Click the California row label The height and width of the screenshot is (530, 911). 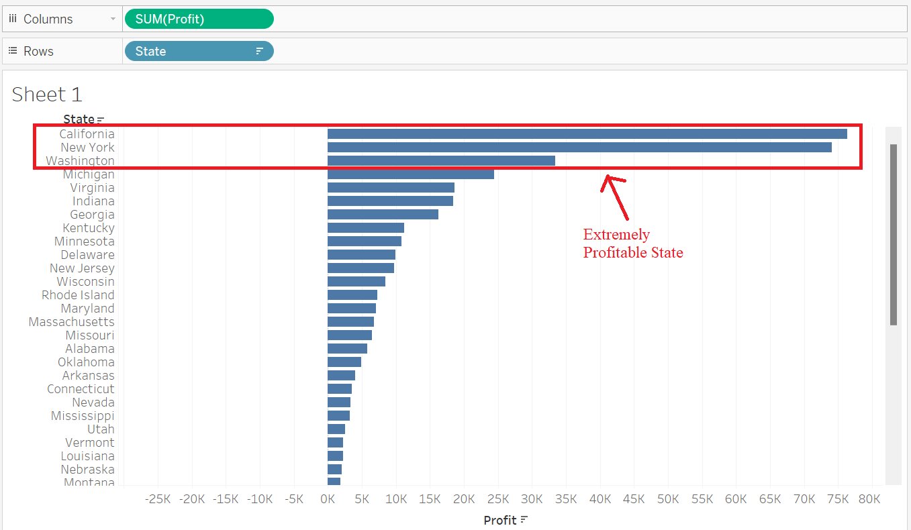coord(87,134)
